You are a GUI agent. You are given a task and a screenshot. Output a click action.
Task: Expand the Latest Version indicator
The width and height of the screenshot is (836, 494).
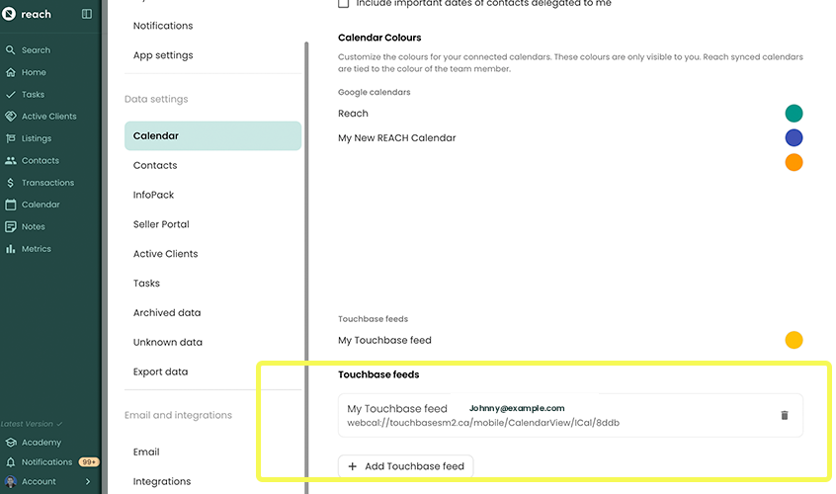tap(32, 424)
